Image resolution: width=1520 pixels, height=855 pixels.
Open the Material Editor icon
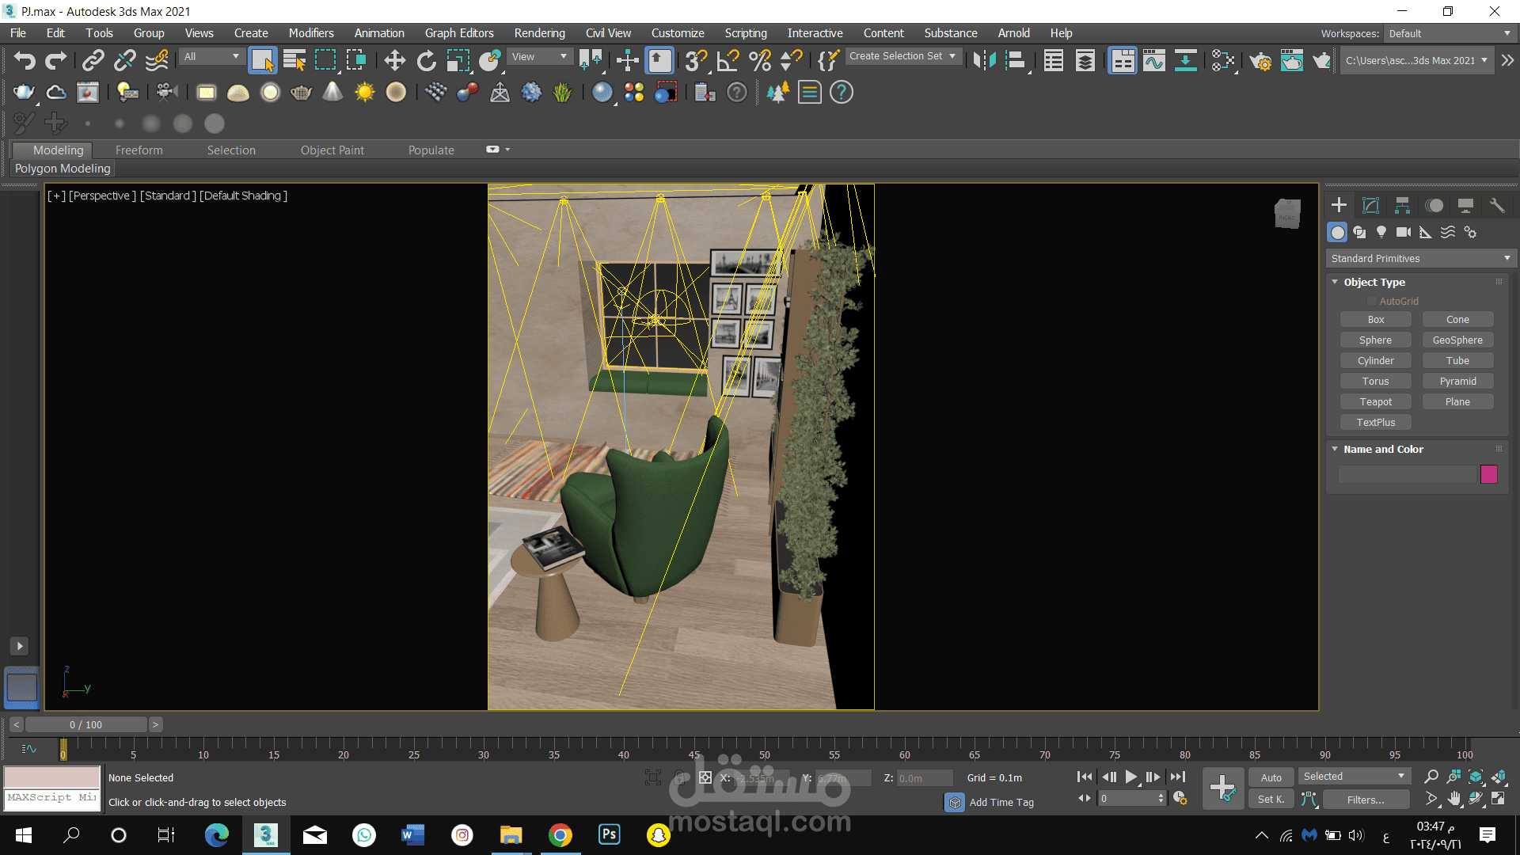(1223, 61)
